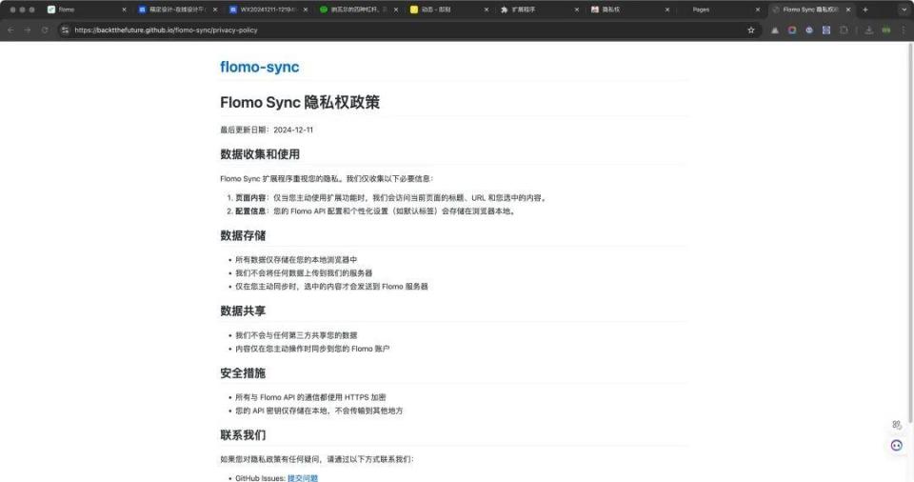Viewport: 914px width, 482px height.
Task: Close the green favicon tab
Action: [x=396, y=10]
